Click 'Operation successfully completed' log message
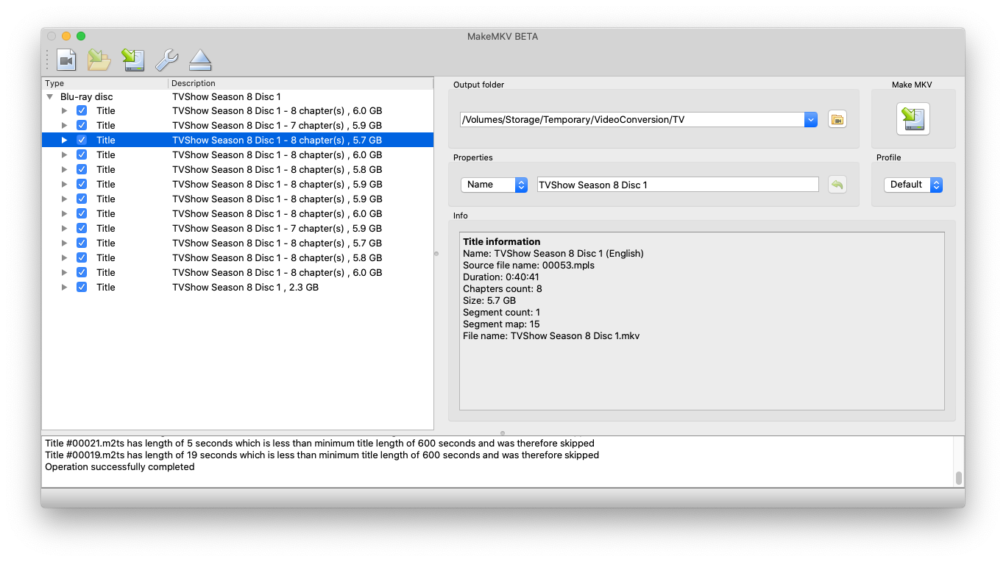 pos(120,466)
